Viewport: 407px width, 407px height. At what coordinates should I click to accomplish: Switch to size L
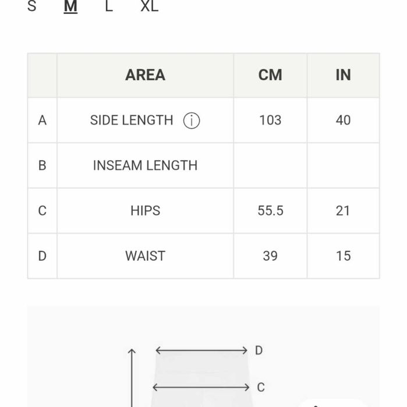pos(109,7)
